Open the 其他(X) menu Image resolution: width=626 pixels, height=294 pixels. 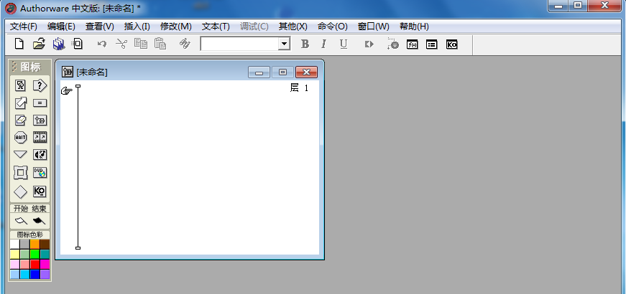pos(293,27)
